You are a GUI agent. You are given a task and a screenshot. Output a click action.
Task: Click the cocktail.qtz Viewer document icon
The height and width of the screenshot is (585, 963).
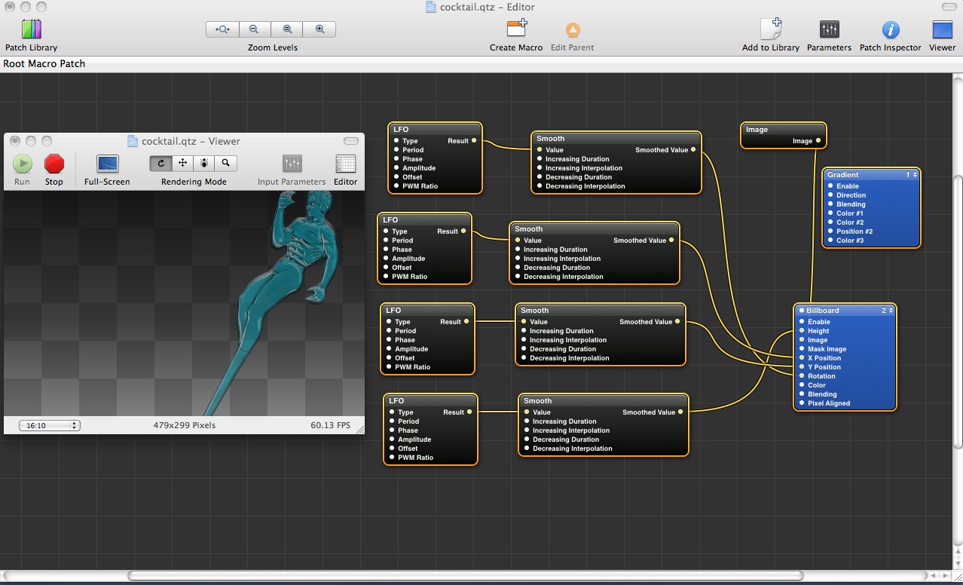133,141
